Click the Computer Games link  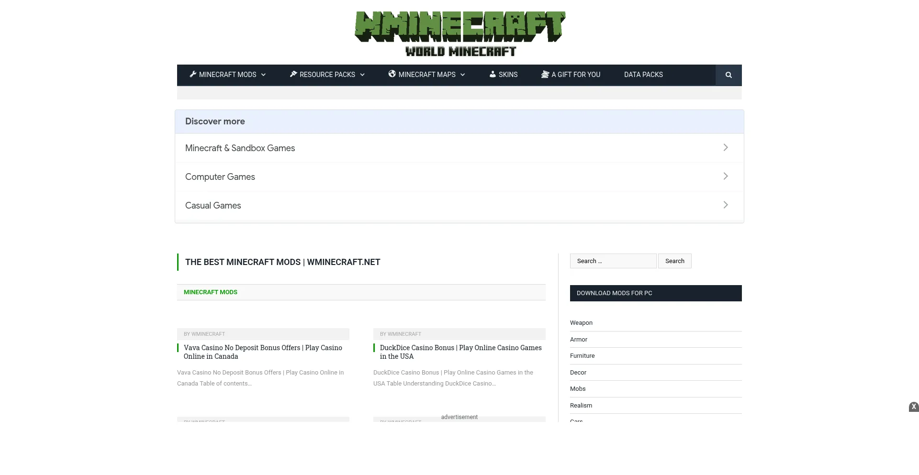click(220, 177)
